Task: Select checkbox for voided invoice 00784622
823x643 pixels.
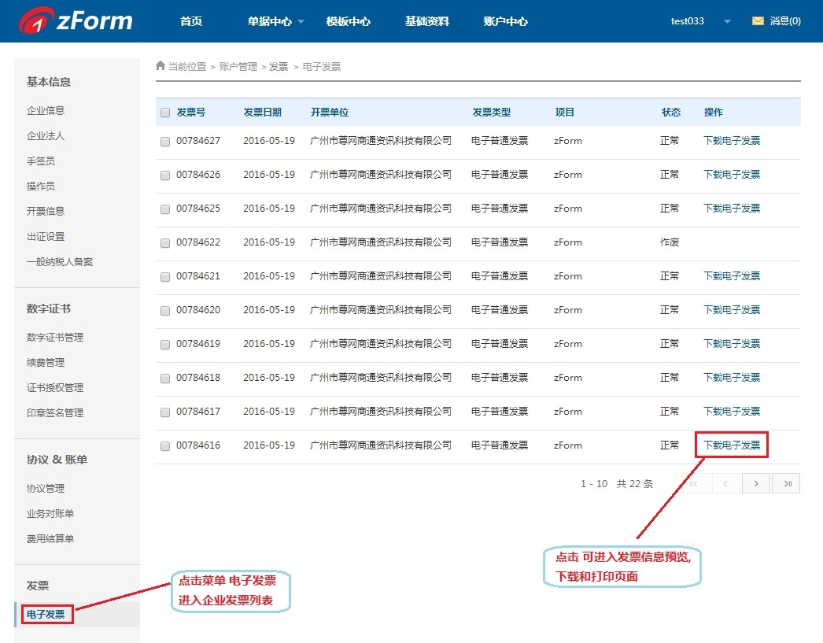Action: click(165, 243)
